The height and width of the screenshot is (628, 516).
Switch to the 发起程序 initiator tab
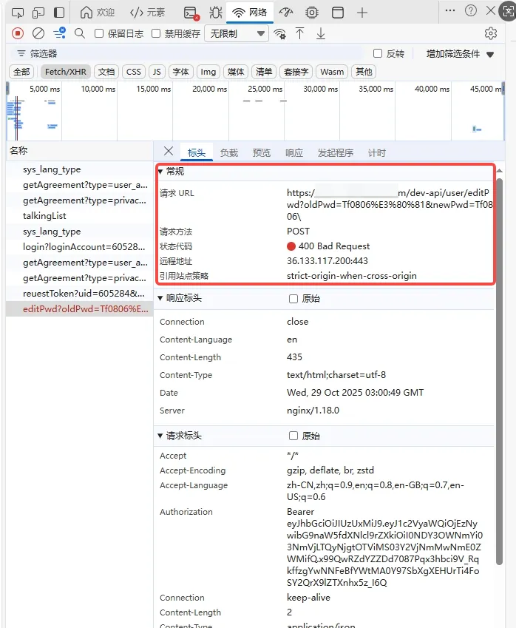(x=336, y=152)
